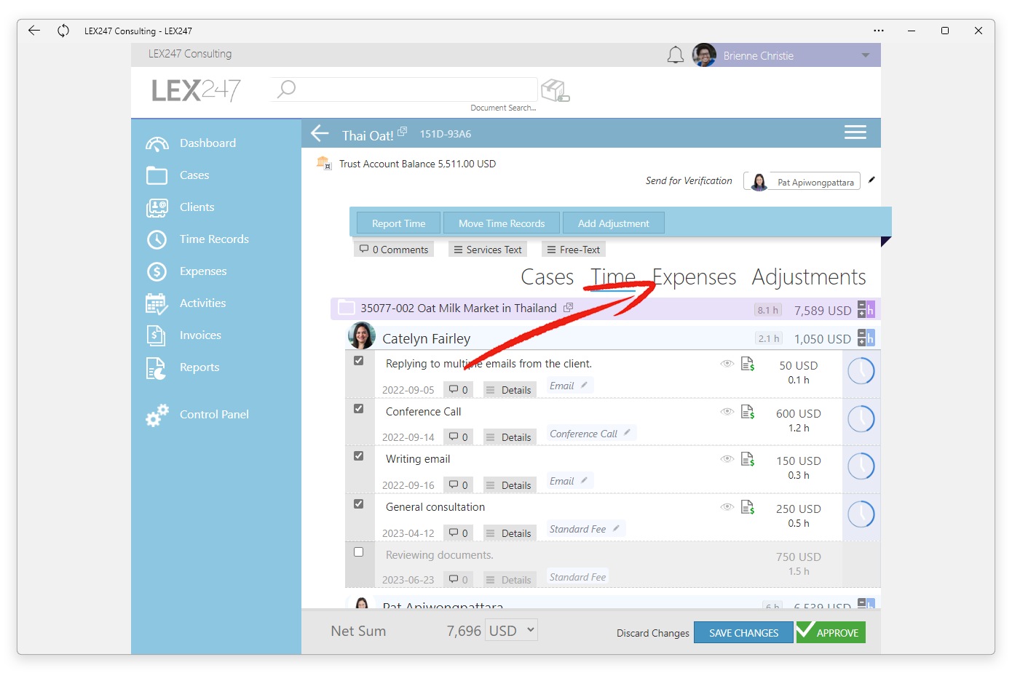Open the app's three-dot more menu
This screenshot has height=673, width=1012.
click(x=879, y=31)
